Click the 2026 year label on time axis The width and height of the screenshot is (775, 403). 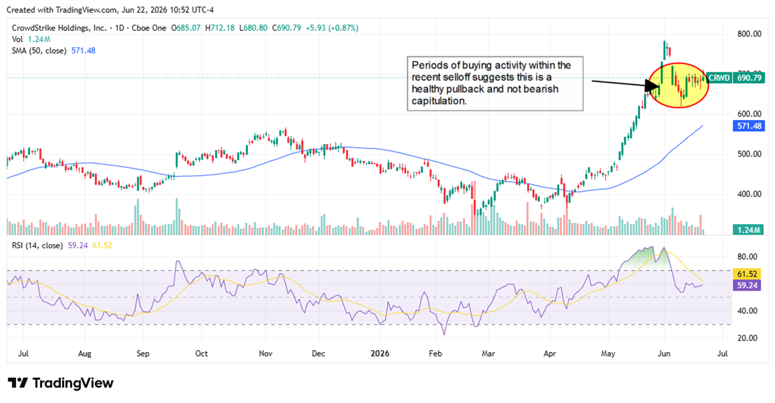(x=379, y=355)
